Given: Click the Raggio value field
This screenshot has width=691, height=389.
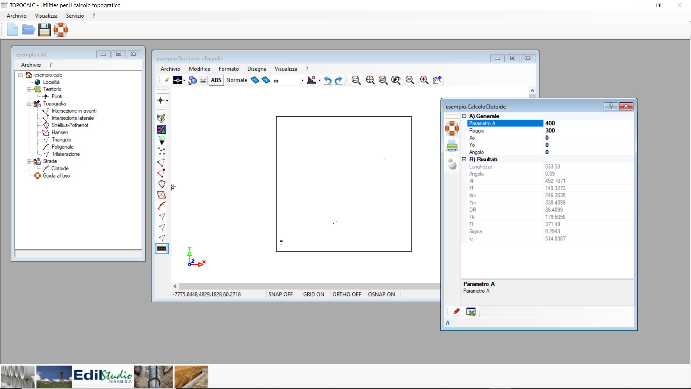Looking at the screenshot, I should click(x=588, y=131).
